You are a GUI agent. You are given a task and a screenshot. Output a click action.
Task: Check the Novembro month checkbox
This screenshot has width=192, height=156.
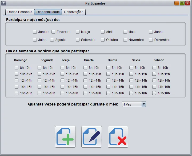[x=125, y=40]
